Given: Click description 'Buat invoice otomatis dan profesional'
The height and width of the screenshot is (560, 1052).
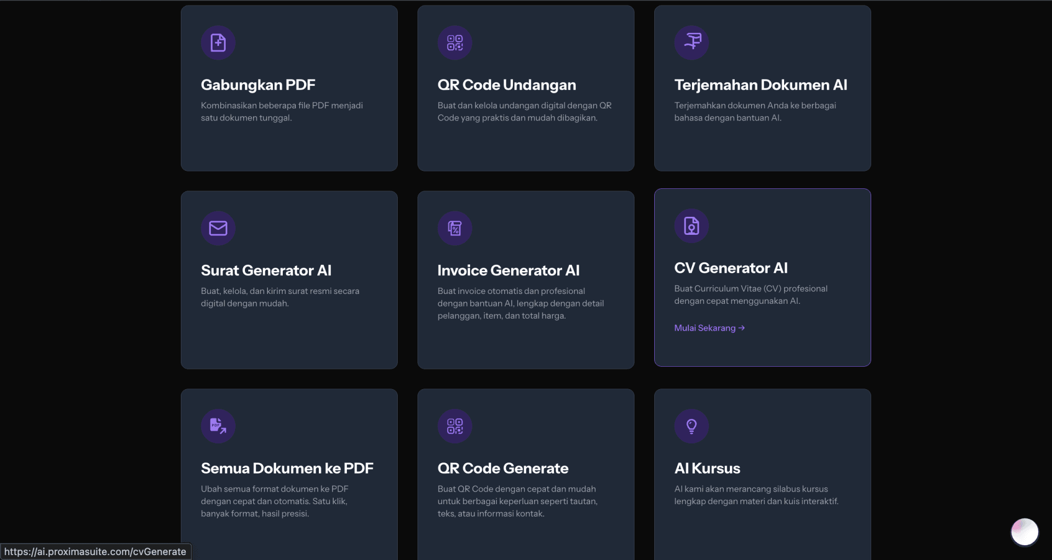Looking at the screenshot, I should (511, 291).
